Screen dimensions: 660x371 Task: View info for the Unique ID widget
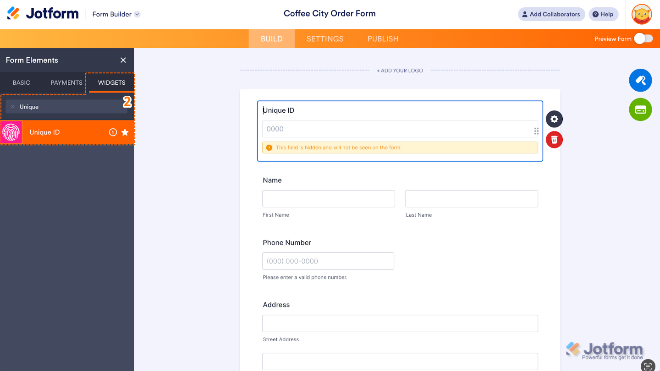point(113,132)
